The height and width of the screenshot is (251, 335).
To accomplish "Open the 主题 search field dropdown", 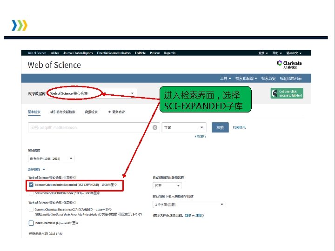I will tap(184, 127).
